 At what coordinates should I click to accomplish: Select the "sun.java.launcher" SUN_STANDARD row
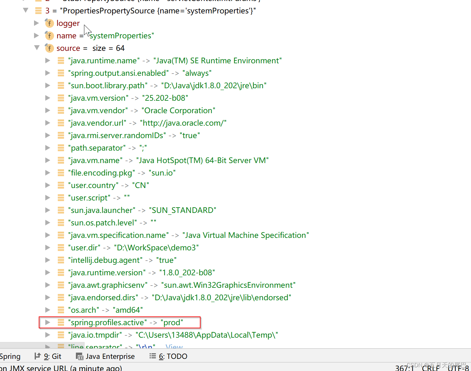[142, 210]
